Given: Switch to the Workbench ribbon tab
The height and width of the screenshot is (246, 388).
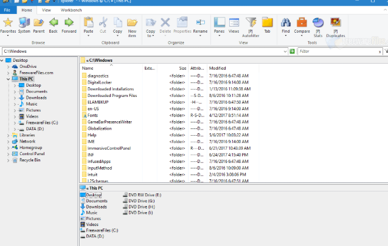Looking at the screenshot, I should (x=71, y=10).
